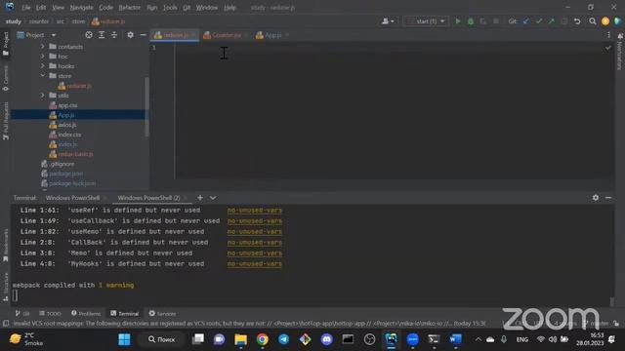Open Google Chrome from the taskbar

(263, 339)
